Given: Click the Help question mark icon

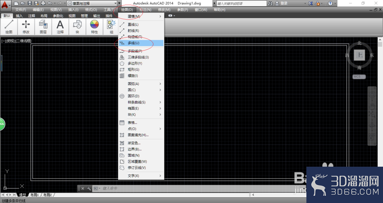Looking at the screenshot, I should (330, 3).
